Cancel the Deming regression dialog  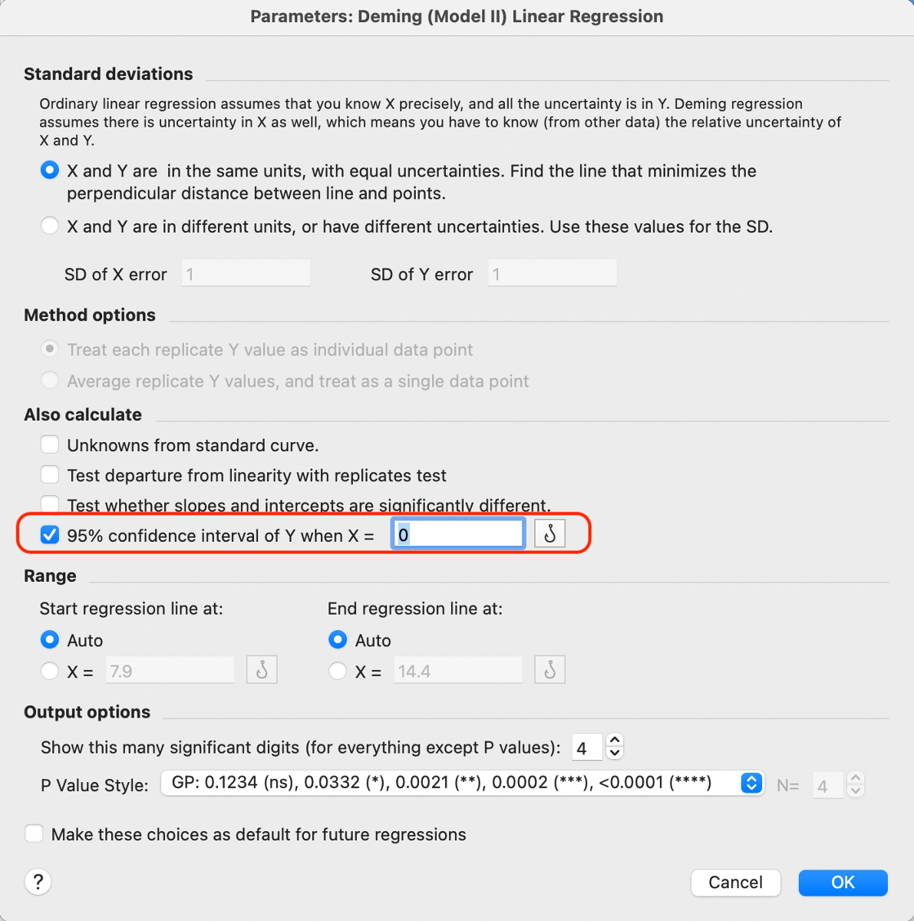click(735, 883)
